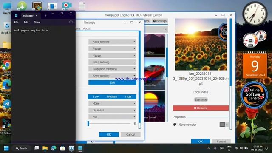Click the red Remove button

pyautogui.click(x=201, y=108)
